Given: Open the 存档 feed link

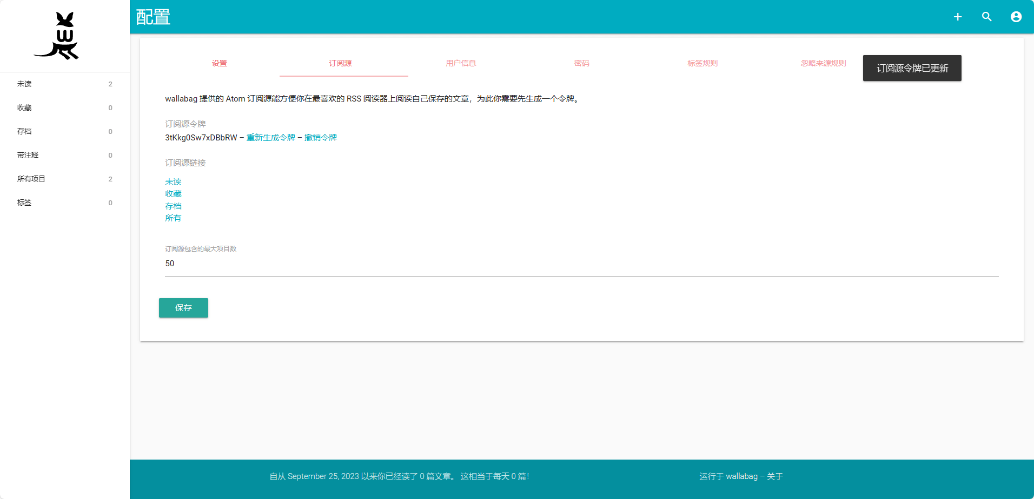Looking at the screenshot, I should click(x=173, y=206).
